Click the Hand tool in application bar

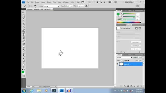coord(97,2)
